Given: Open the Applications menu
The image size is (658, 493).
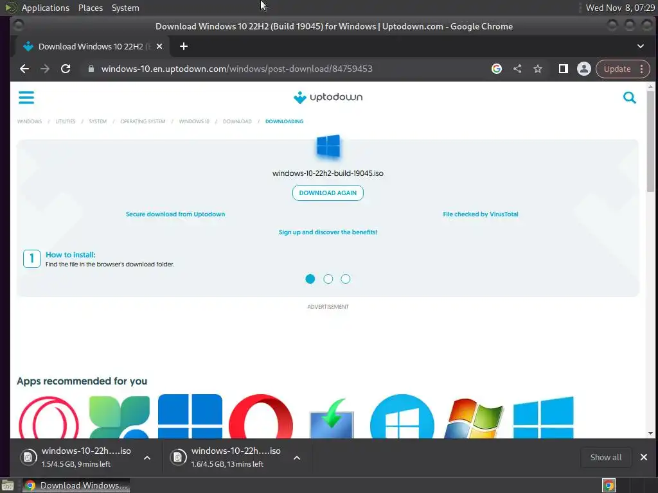Looking at the screenshot, I should click(x=46, y=8).
